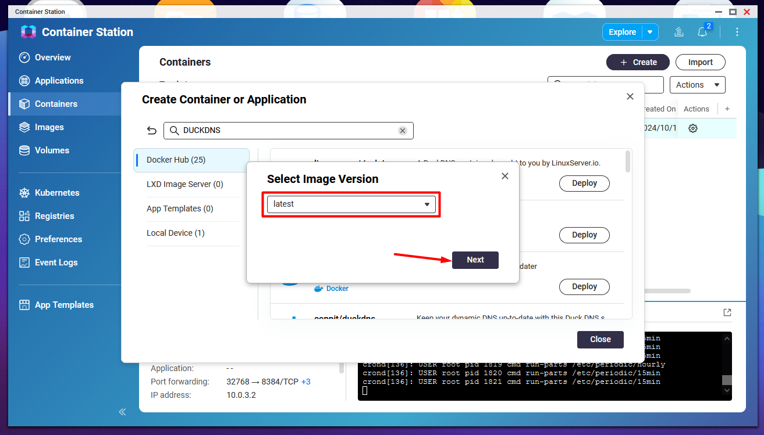Open Kubernetes from the sidebar

click(x=56, y=193)
